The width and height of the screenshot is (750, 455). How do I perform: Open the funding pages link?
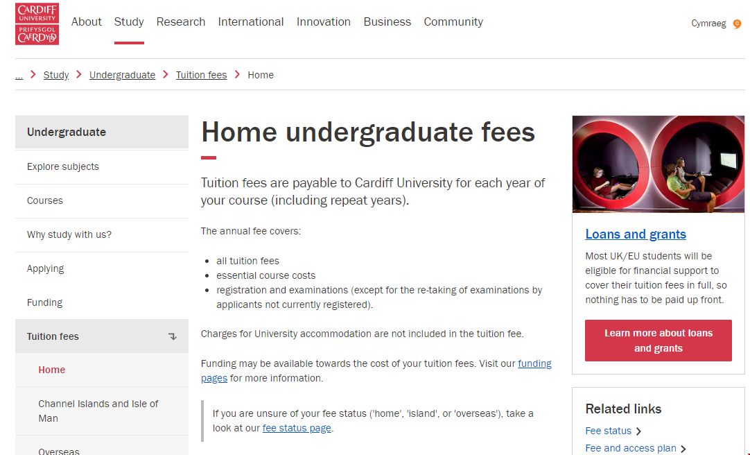pyautogui.click(x=534, y=363)
